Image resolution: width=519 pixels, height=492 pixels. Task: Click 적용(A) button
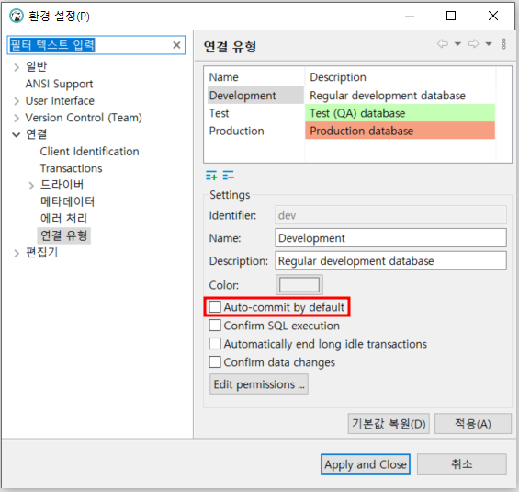pyautogui.click(x=473, y=423)
